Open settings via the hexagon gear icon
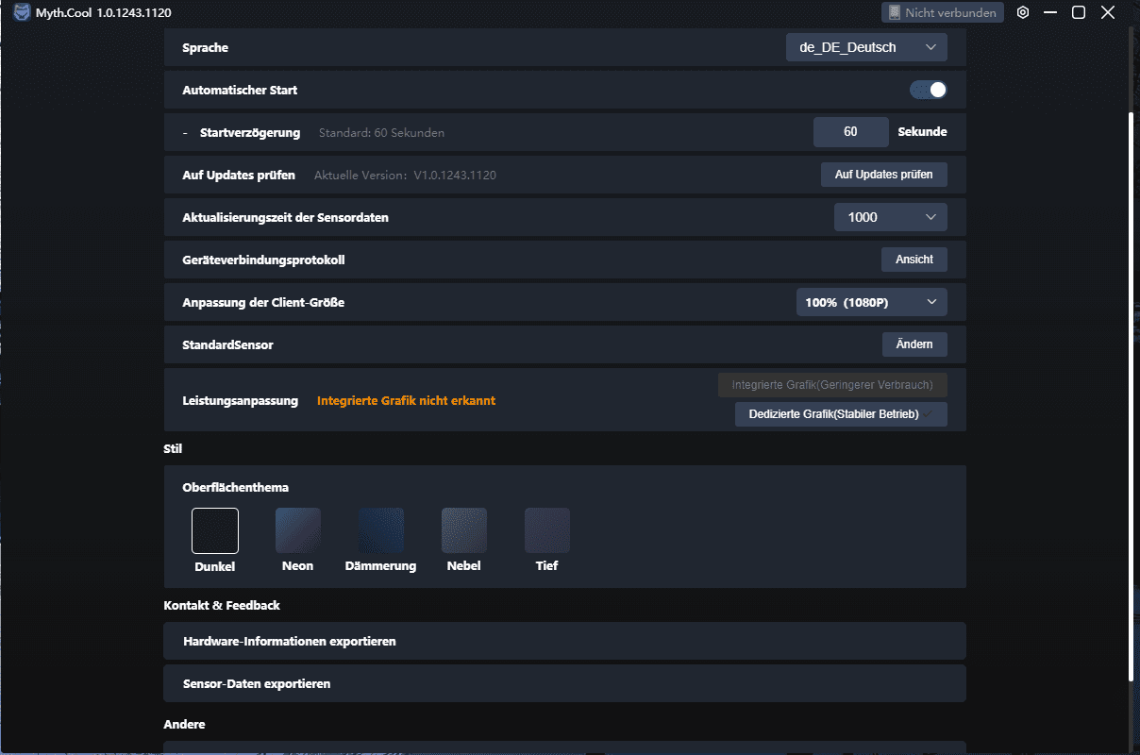1140x755 pixels. 1023,12
